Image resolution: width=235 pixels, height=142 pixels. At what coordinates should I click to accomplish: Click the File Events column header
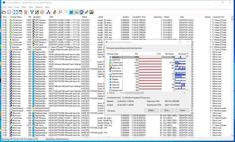click(169, 54)
